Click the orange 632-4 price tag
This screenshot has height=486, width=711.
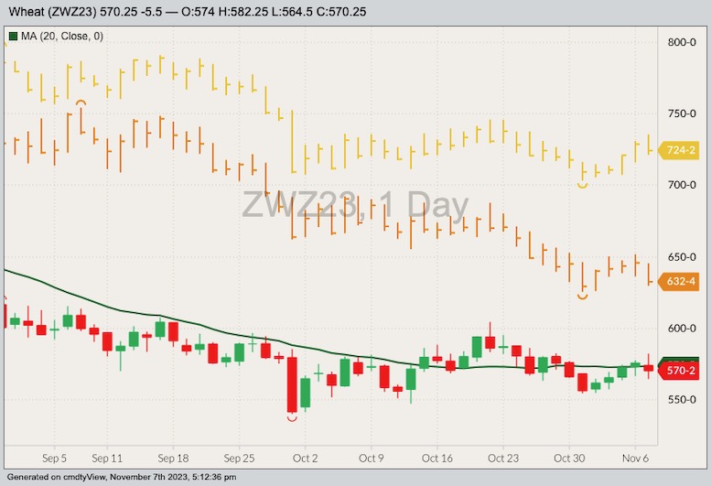point(679,282)
